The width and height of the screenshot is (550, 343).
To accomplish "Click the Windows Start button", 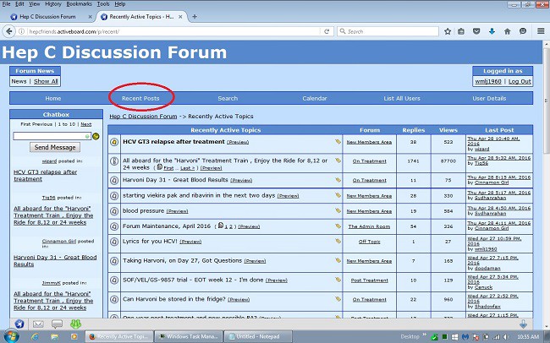I will [x=13, y=335].
